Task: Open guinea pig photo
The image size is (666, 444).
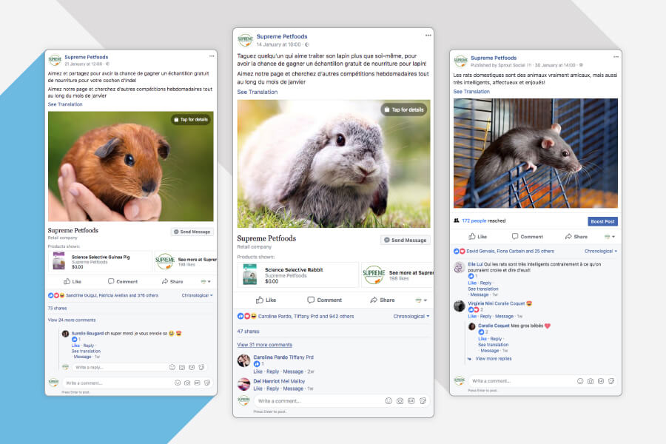Action: [x=131, y=166]
